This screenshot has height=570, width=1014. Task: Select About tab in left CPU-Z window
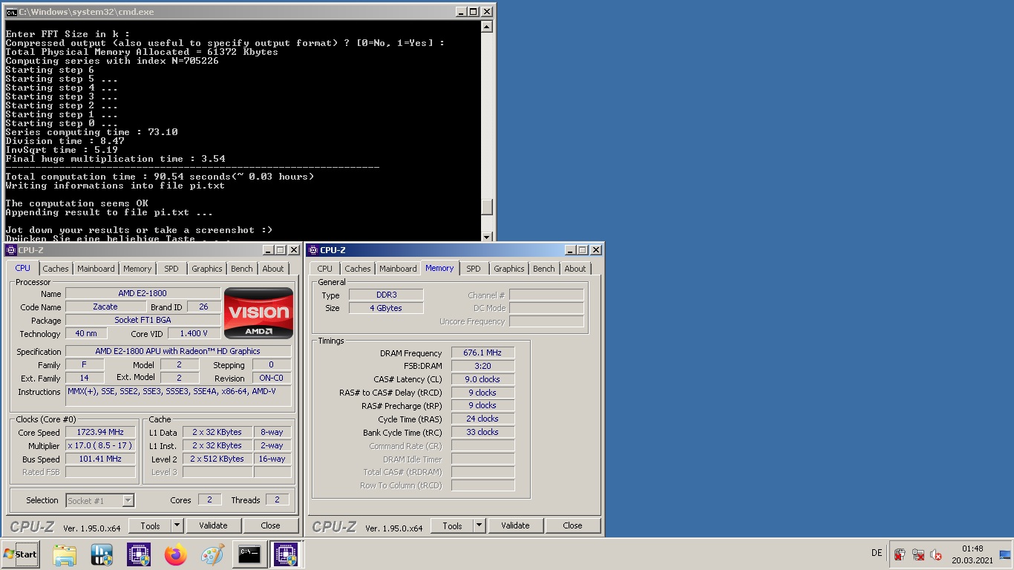tap(273, 269)
